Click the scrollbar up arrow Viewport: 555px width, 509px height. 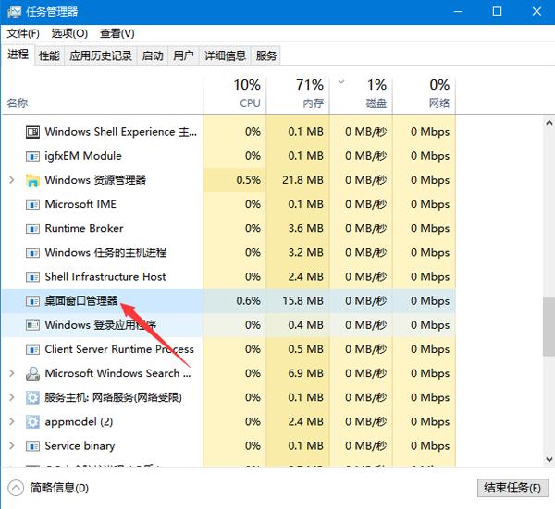[x=549, y=123]
